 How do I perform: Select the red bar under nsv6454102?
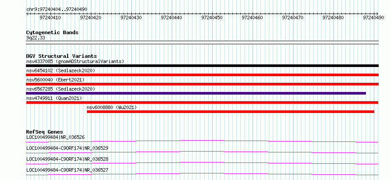click(x=202, y=75)
